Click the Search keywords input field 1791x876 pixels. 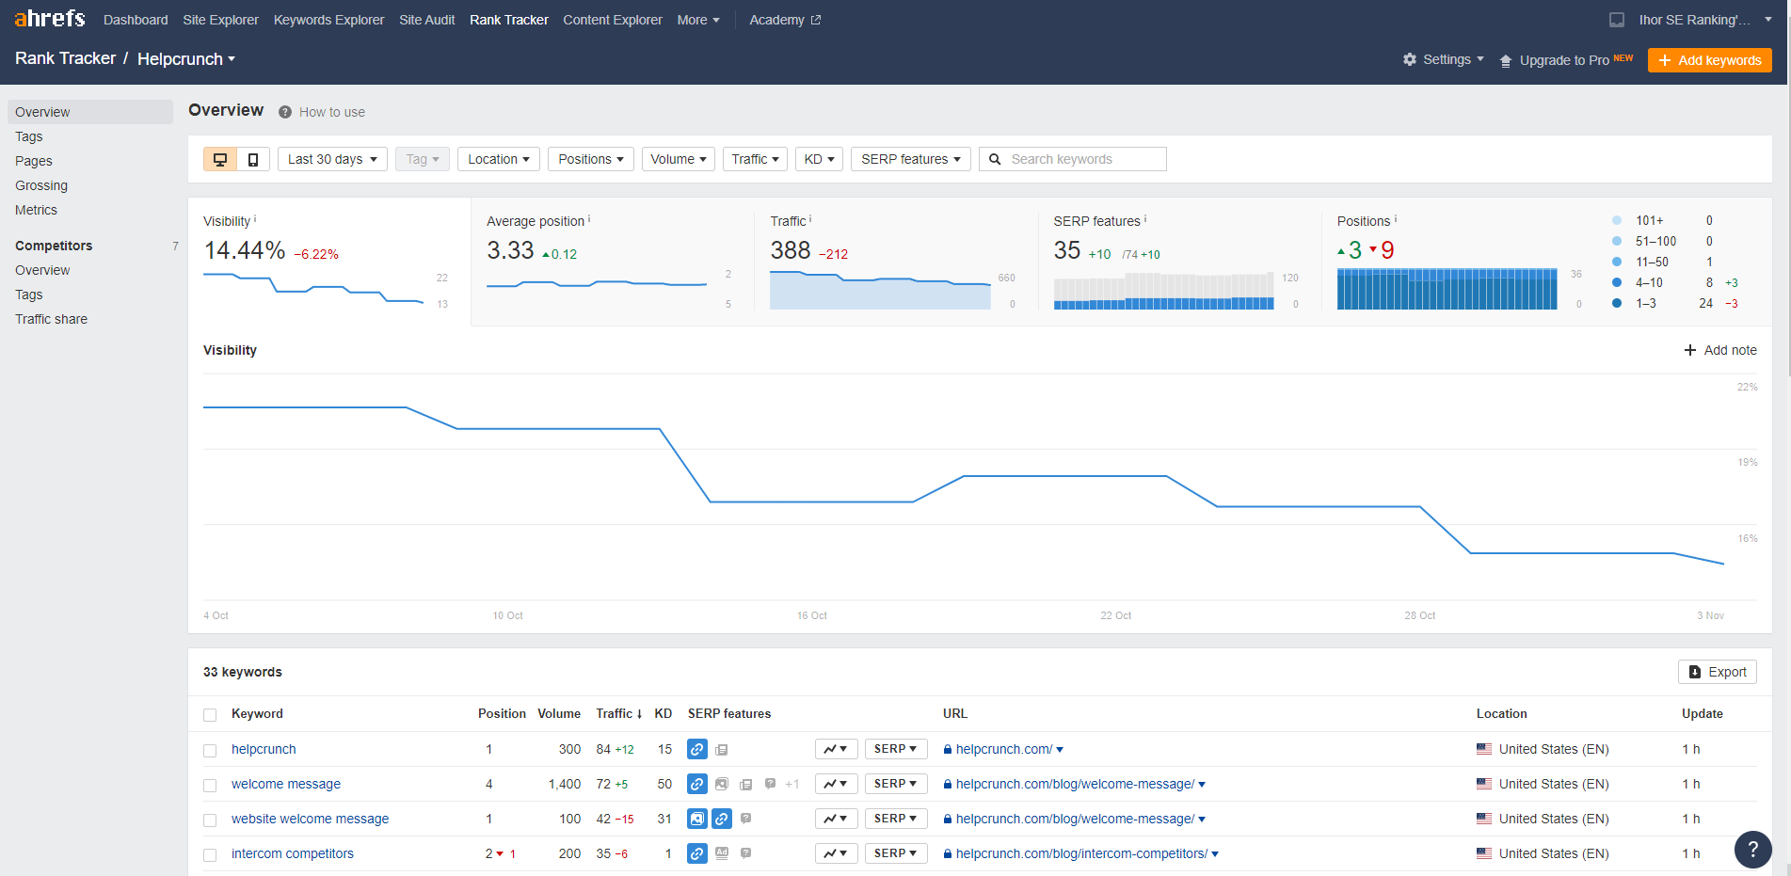coord(1073,159)
